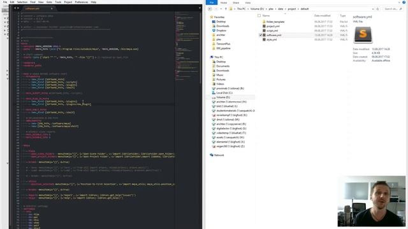The height and width of the screenshot is (229, 408).
Task: Open Dropbox in Favorites
Action: (x=221, y=31)
